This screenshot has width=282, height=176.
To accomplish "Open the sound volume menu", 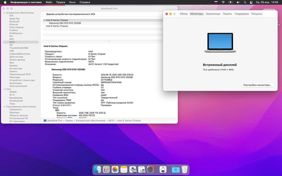I will pos(238,2).
